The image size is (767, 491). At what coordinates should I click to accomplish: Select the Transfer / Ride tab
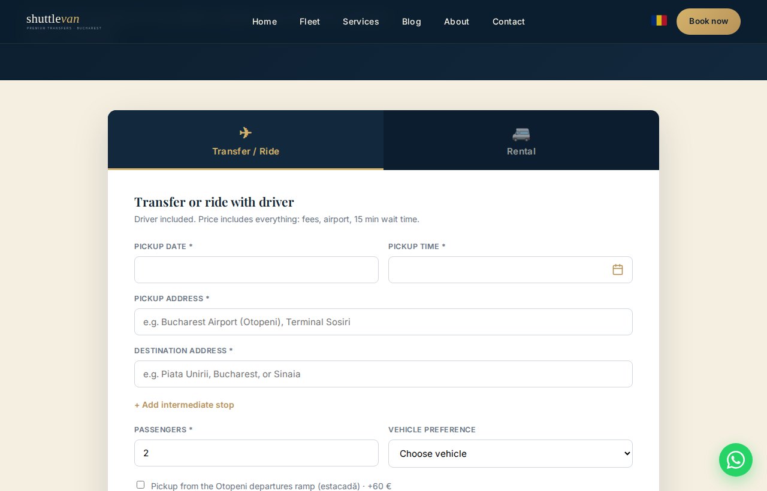(246, 140)
